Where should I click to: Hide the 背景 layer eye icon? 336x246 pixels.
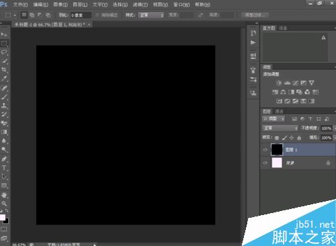coord(265,163)
